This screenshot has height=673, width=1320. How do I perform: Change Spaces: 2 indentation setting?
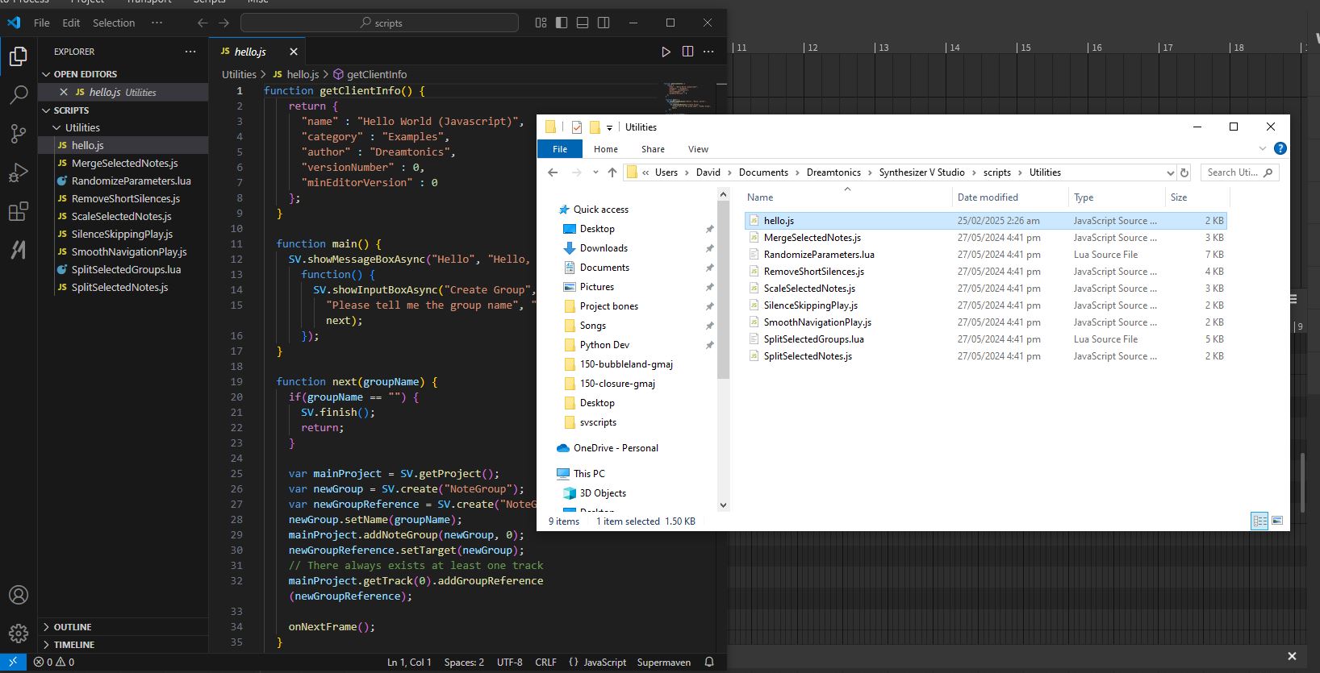click(x=464, y=663)
